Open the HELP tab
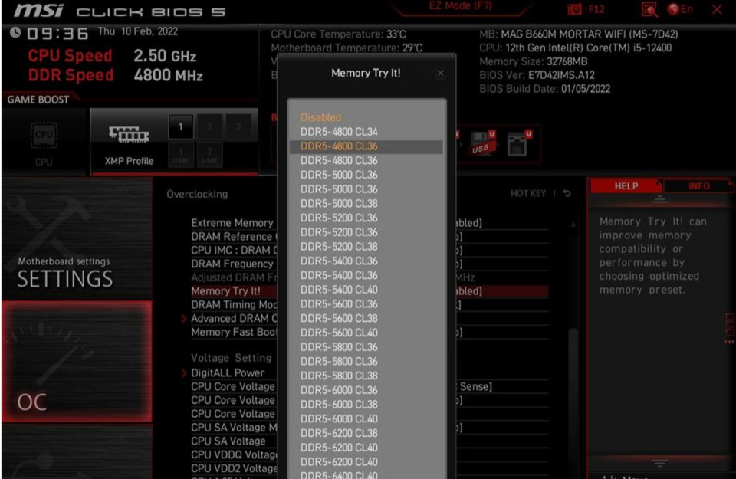 coord(626,186)
